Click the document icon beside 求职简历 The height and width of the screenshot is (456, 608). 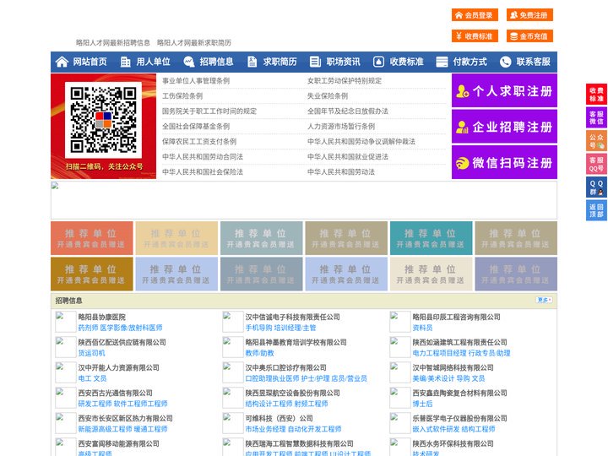point(252,62)
